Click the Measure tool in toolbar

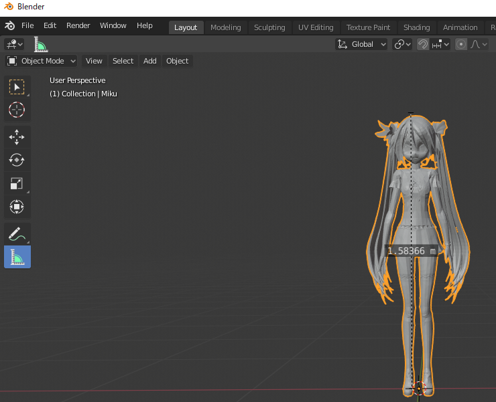(x=17, y=257)
